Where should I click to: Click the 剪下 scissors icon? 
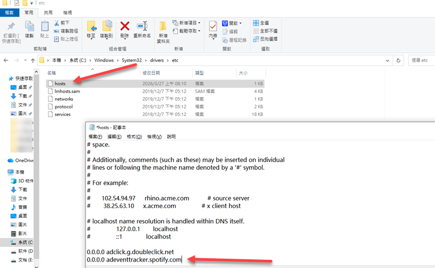[x=57, y=23]
